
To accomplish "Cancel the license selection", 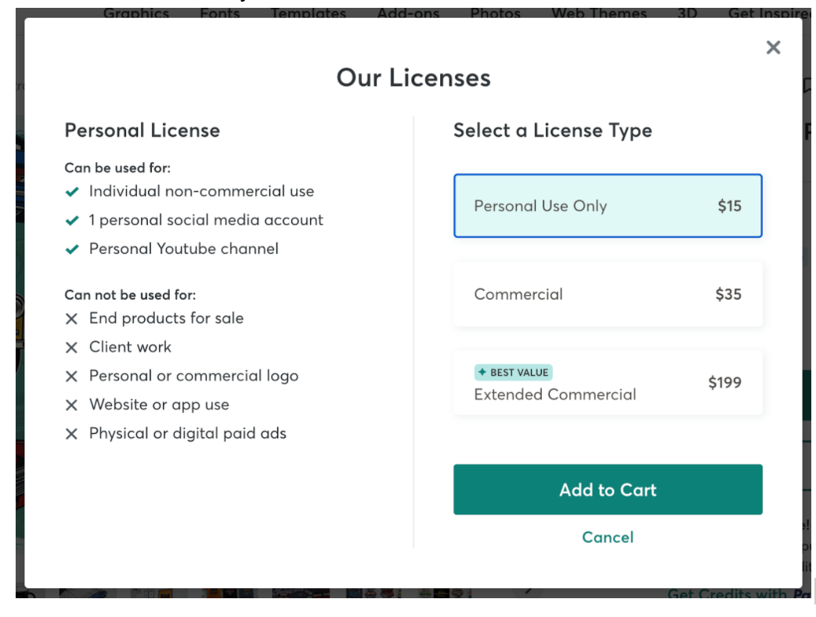I will 608,537.
